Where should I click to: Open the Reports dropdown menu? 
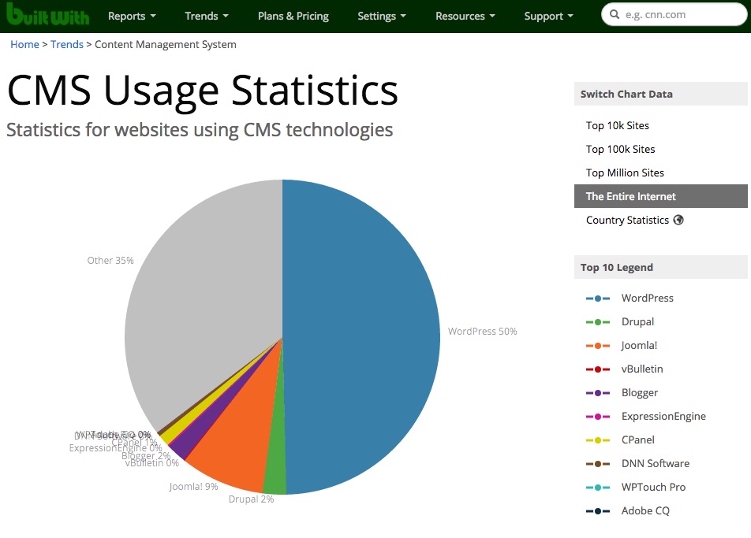point(132,16)
